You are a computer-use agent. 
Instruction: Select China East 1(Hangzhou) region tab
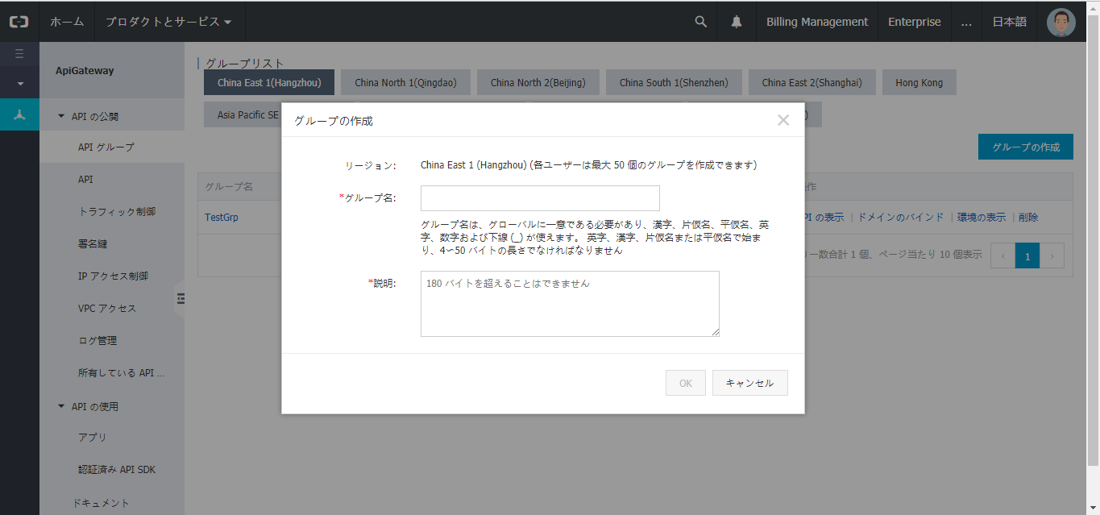(x=269, y=83)
